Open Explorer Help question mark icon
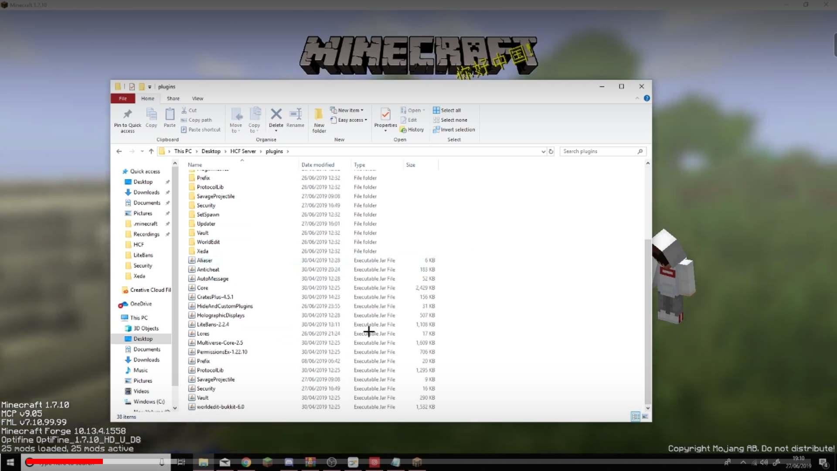 647,99
